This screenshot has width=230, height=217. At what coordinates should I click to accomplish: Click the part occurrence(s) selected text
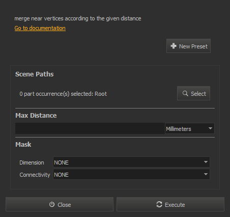pyautogui.click(x=63, y=94)
